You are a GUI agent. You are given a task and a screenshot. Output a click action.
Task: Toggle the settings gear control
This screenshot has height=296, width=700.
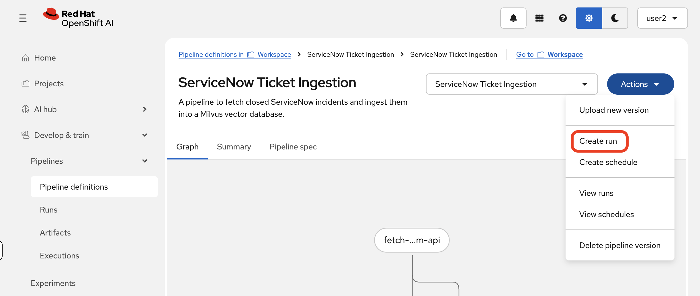pos(588,18)
